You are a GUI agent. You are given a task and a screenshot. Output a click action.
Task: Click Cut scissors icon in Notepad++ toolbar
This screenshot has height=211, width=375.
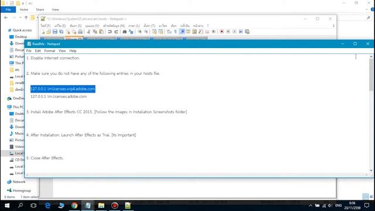pos(88,32)
